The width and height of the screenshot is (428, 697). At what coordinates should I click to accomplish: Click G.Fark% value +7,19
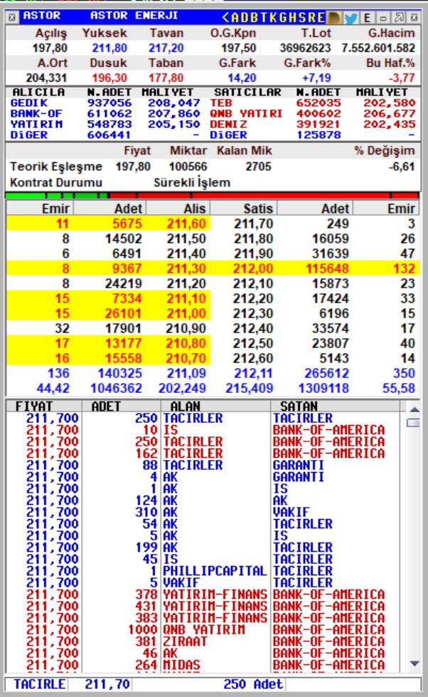(316, 78)
